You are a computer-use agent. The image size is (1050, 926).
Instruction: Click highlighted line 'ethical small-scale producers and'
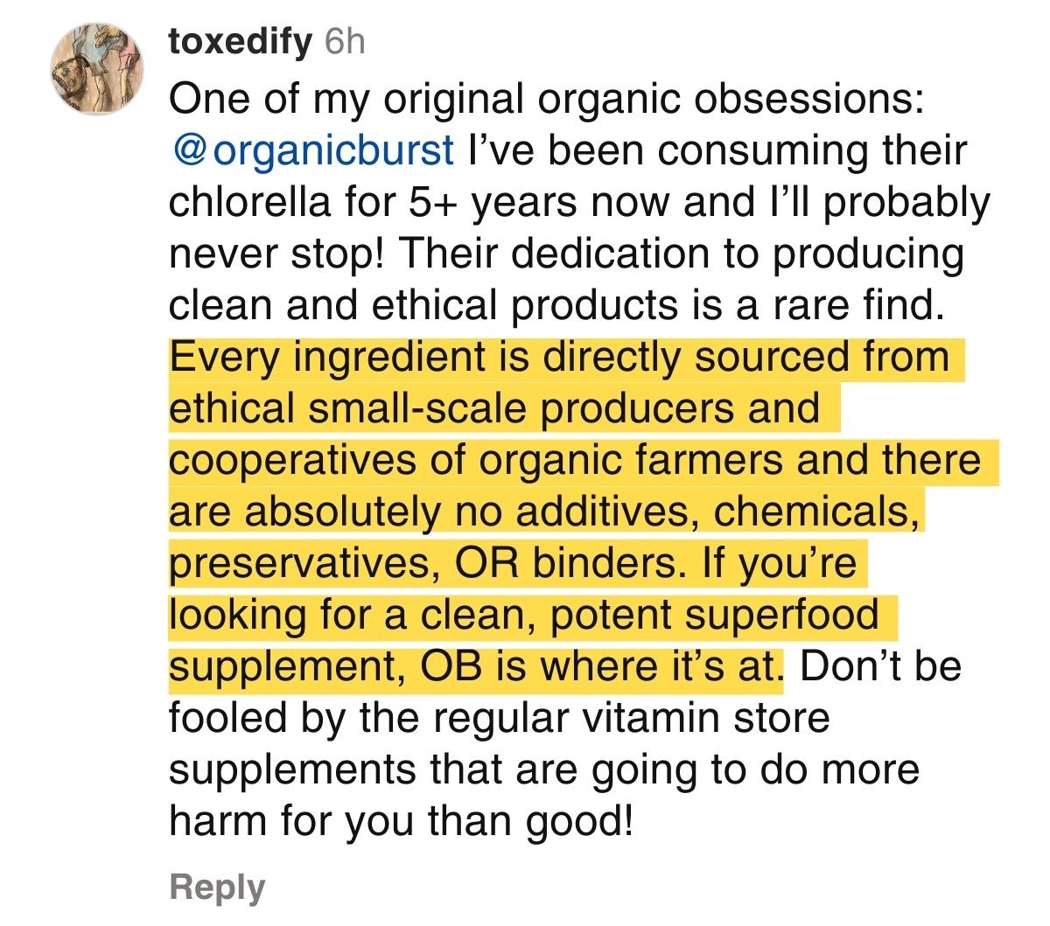pyautogui.click(x=494, y=408)
